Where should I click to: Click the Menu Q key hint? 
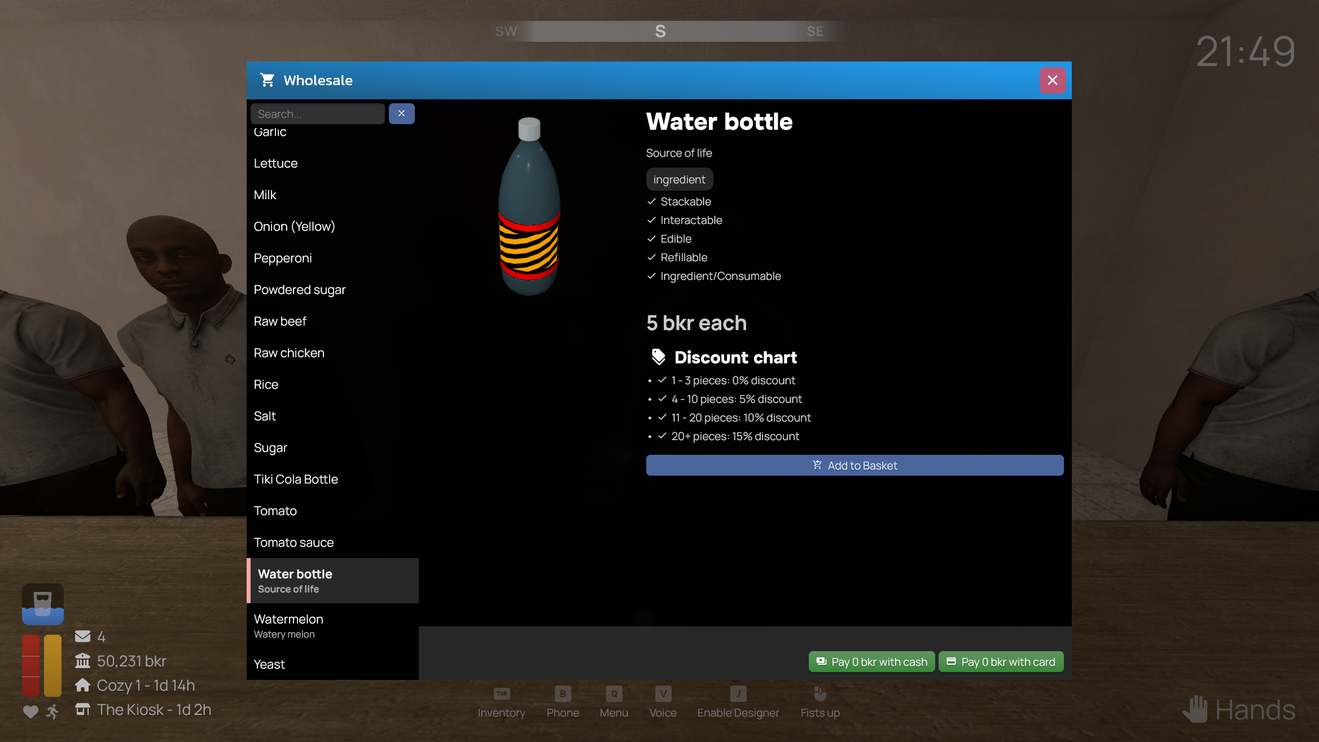pos(614,693)
